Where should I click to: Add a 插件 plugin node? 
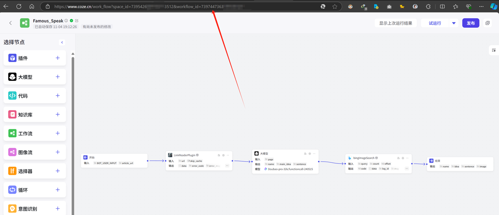coord(58,58)
